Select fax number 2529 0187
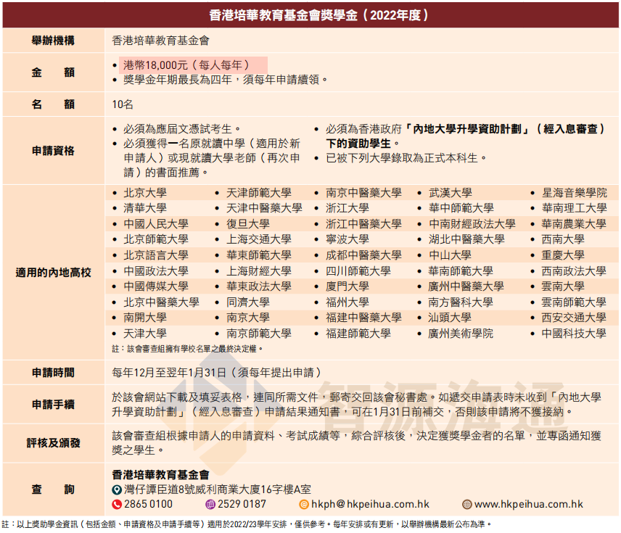621x533 pixels. click(x=242, y=504)
